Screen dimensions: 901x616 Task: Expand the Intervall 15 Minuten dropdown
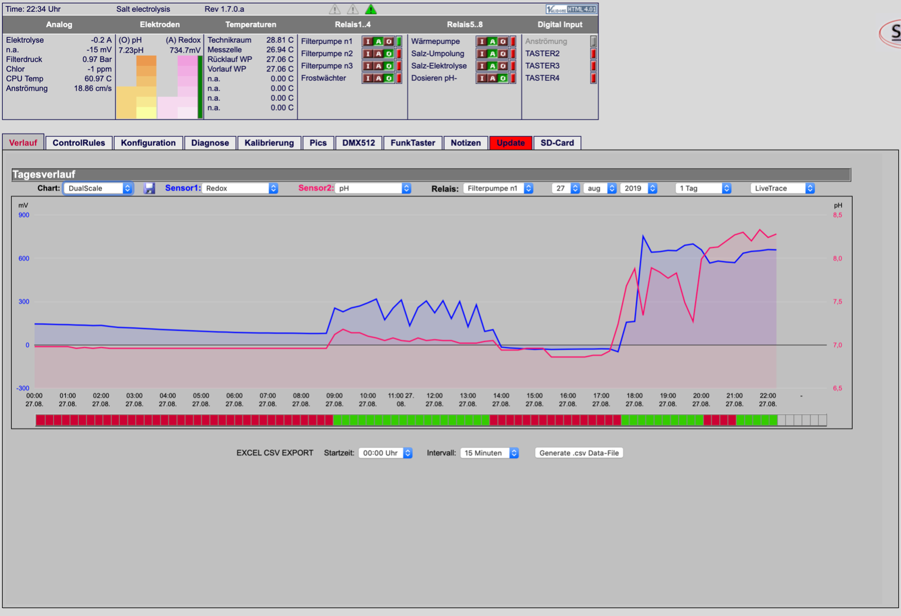click(490, 453)
